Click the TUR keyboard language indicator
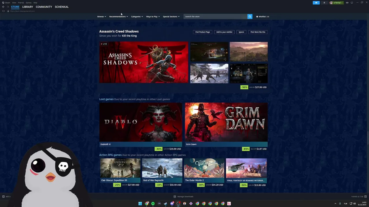Viewport: 369px width, 207px height. pyautogui.click(x=345, y=204)
